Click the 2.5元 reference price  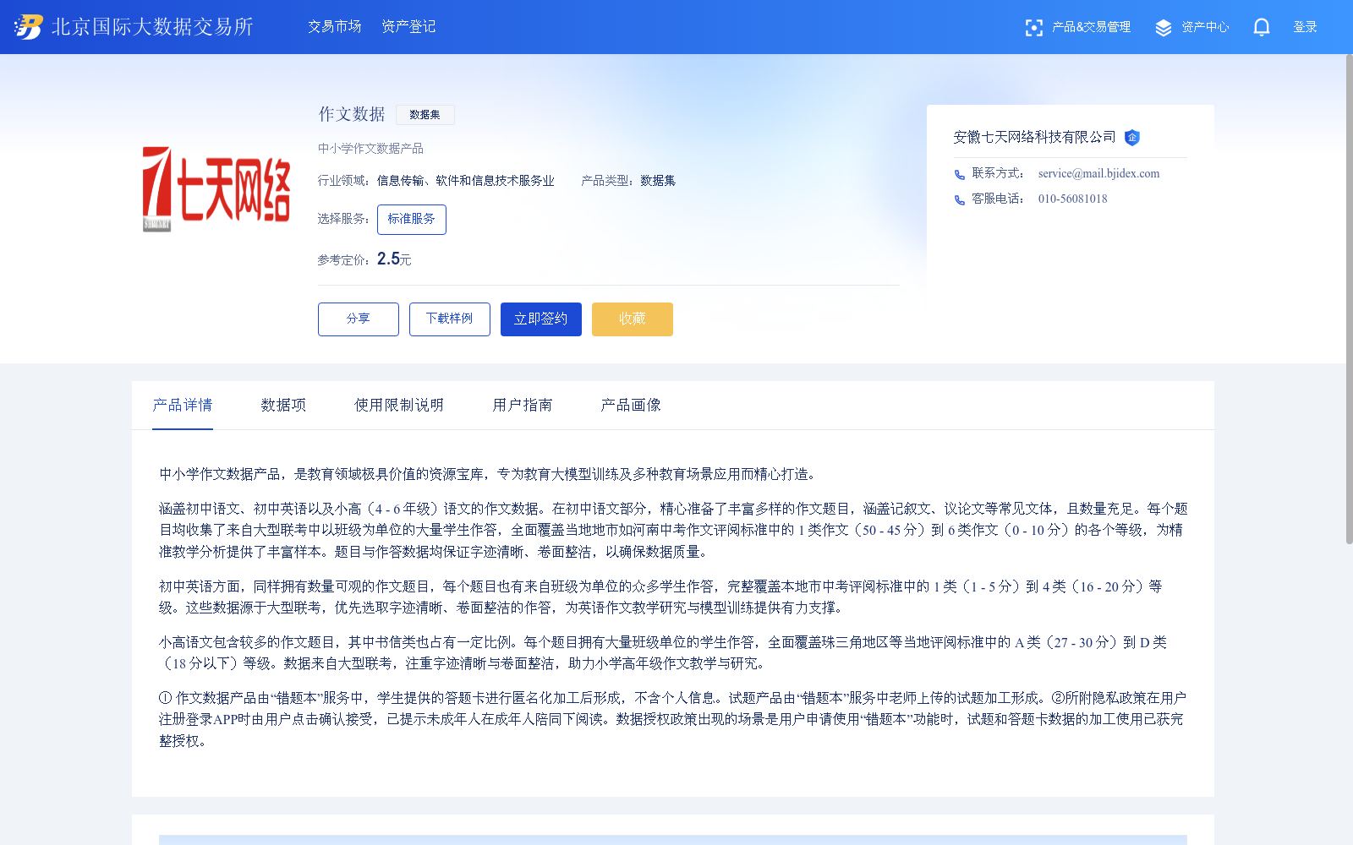[x=394, y=259]
